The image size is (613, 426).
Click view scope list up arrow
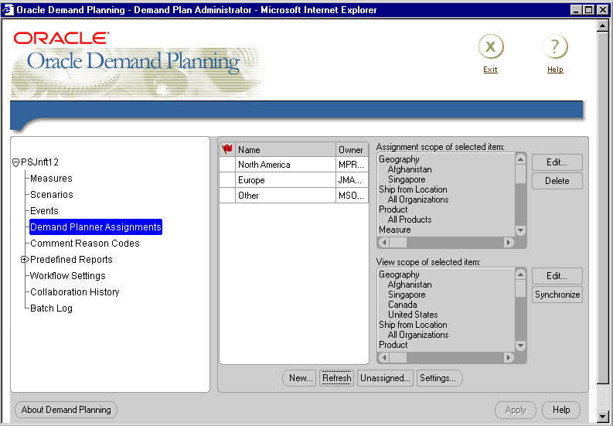point(520,274)
